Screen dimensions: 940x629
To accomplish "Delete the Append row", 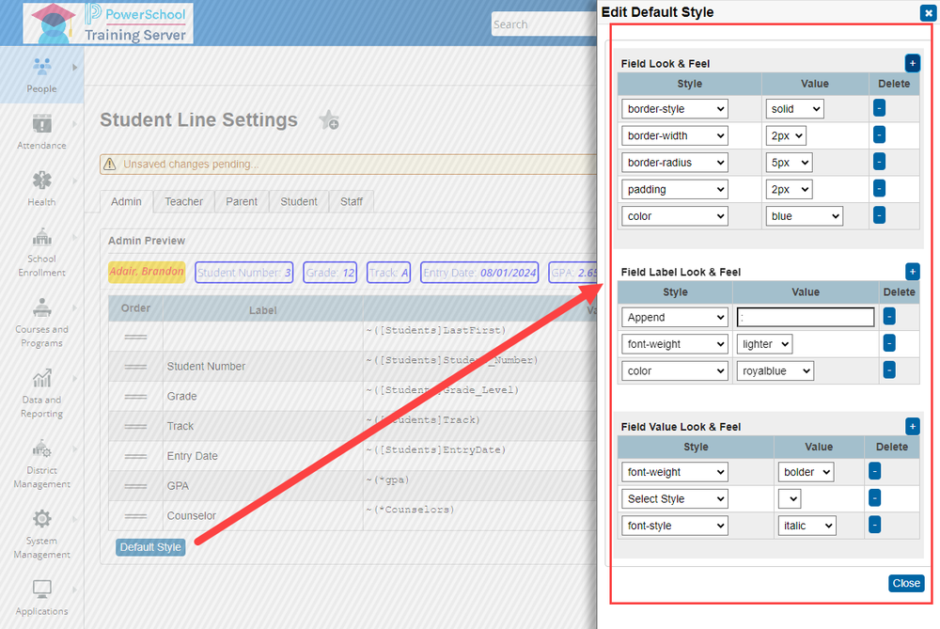I will click(889, 316).
